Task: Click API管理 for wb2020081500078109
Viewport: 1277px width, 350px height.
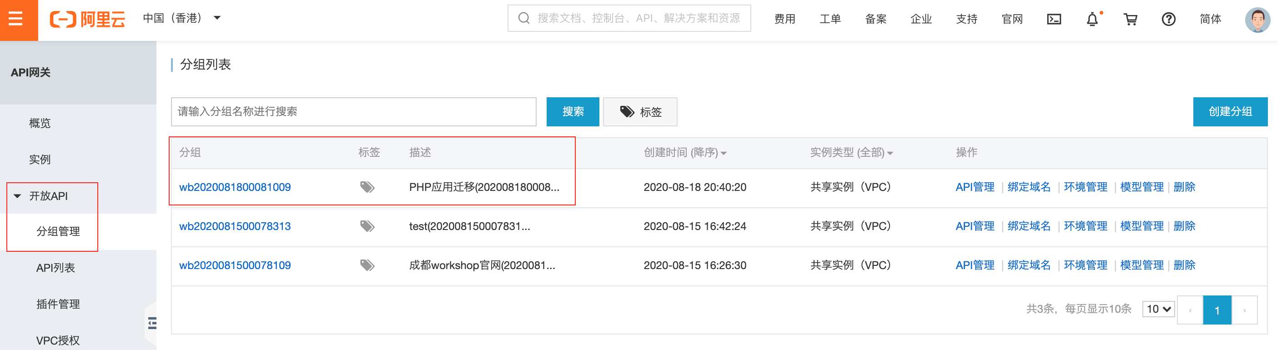Action: [975, 265]
